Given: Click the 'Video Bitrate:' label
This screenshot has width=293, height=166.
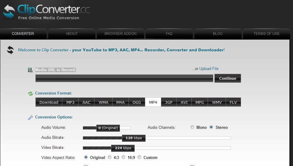Looking at the screenshot, I should (53, 148).
